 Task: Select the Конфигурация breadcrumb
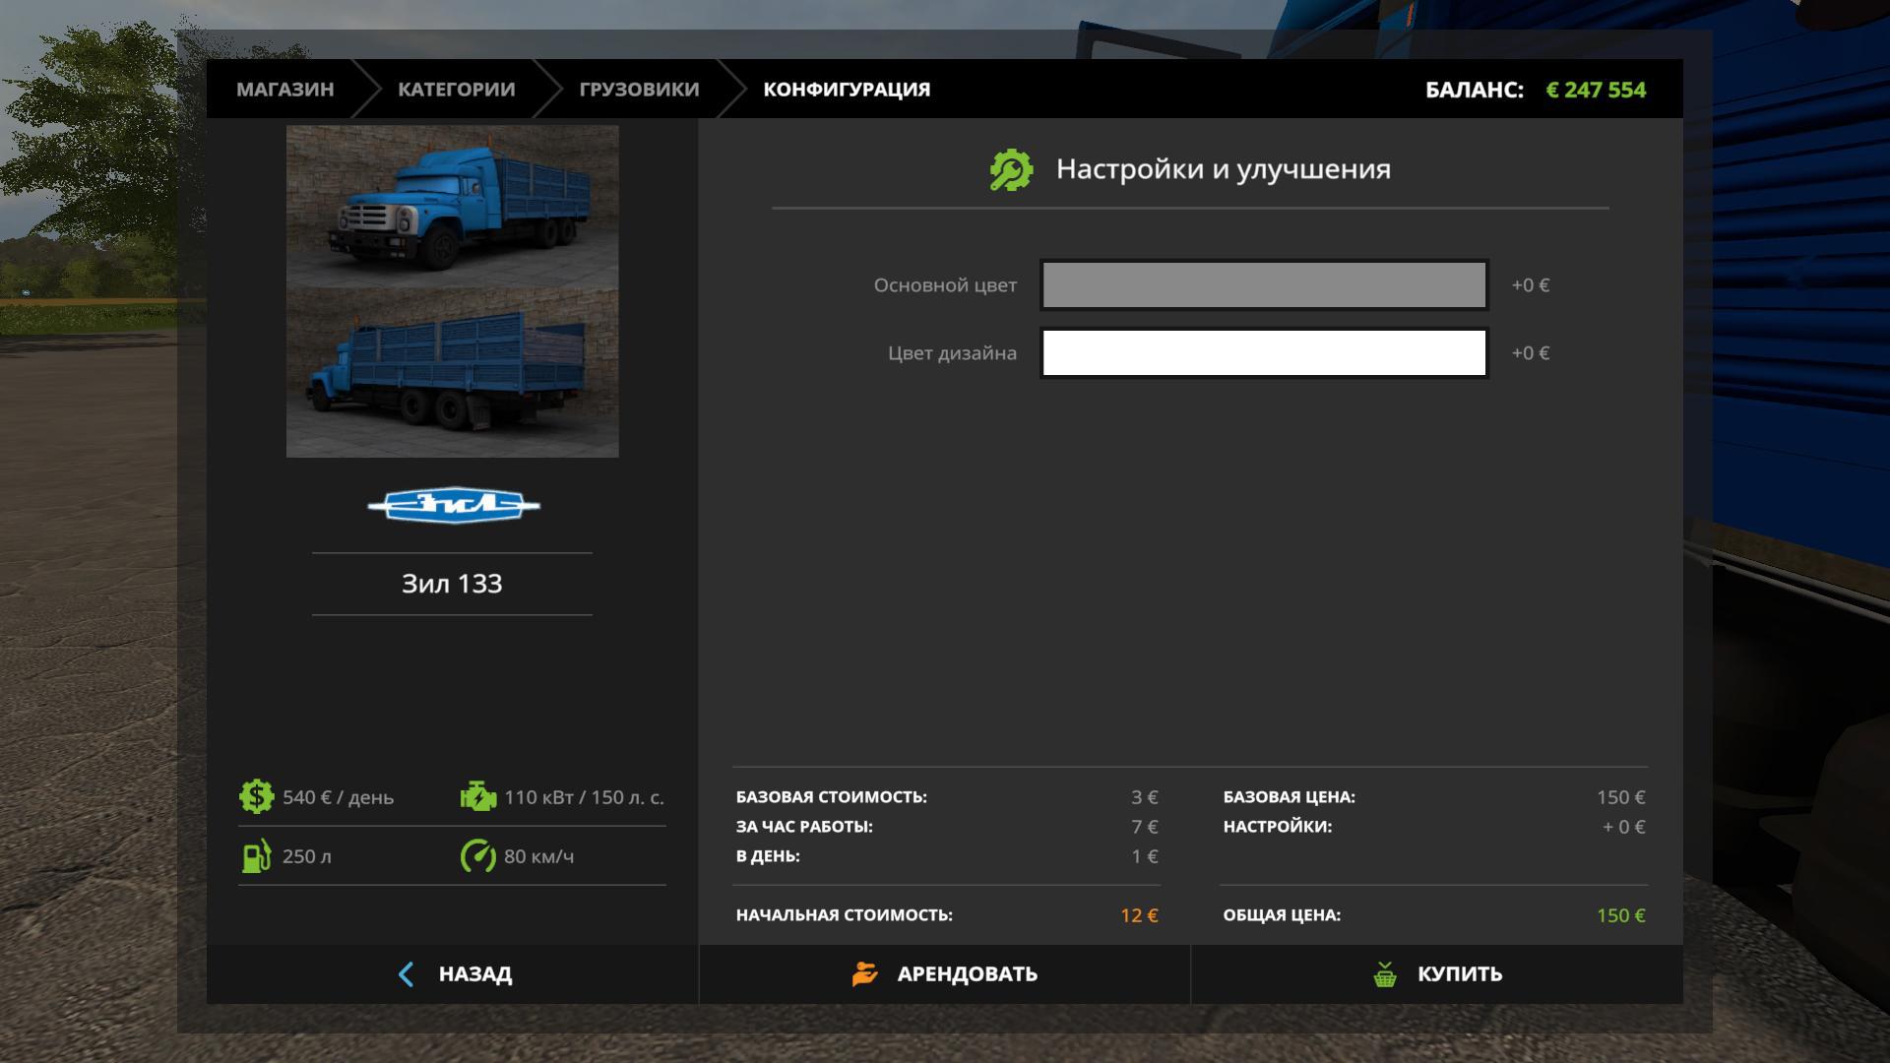click(847, 90)
